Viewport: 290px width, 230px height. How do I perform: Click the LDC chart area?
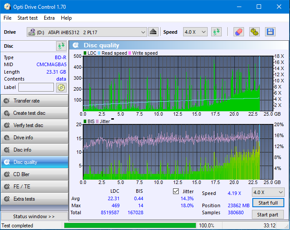(178, 83)
